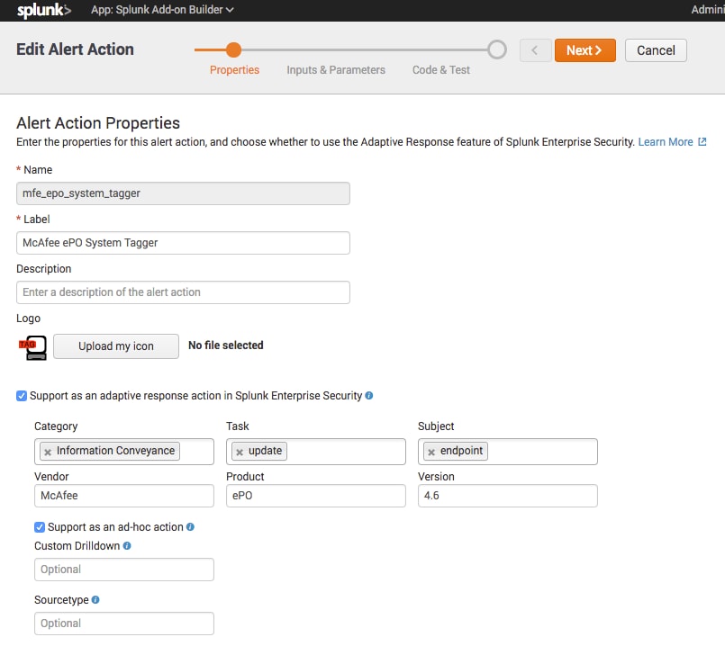Go to Inputs & Parameters step
This screenshot has width=725, height=664.
coord(336,70)
